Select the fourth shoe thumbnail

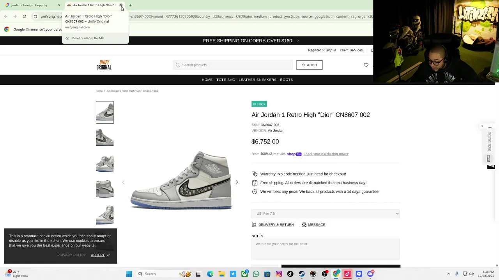pos(105,189)
